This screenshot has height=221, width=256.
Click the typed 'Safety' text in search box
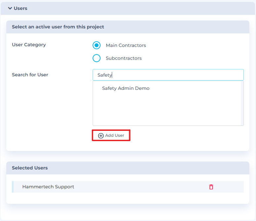point(105,75)
